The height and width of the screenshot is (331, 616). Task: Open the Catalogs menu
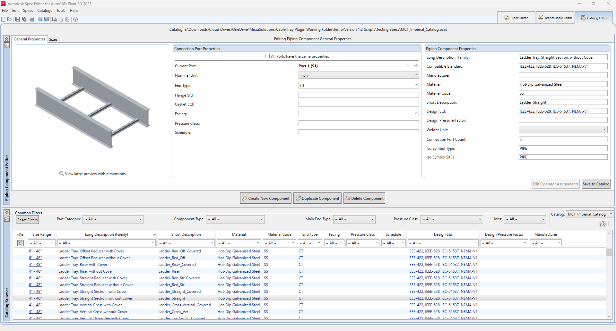pos(45,11)
